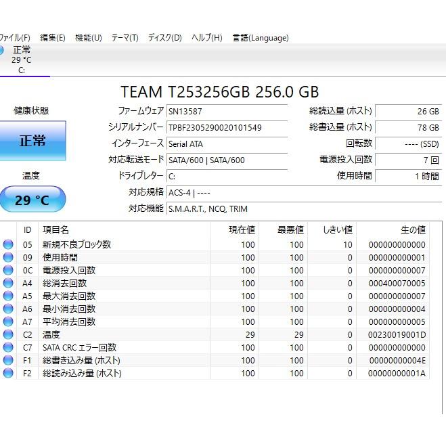
Task: Click the status icon for ID C7 row
Action: [x=8, y=347]
